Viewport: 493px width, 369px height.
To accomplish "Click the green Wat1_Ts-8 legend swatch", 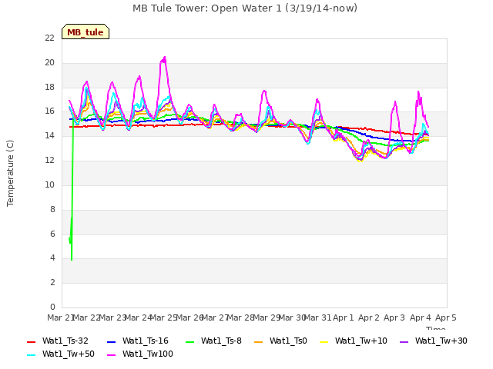I will point(190,341).
